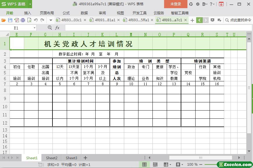Open the help question mark menu
This screenshot has width=253, height=168.
pyautogui.click(x=212, y=4)
